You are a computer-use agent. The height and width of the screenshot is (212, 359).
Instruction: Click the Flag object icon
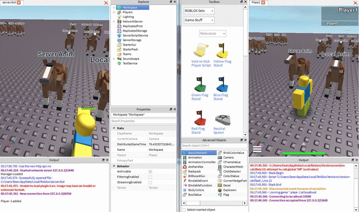tap(220, 195)
